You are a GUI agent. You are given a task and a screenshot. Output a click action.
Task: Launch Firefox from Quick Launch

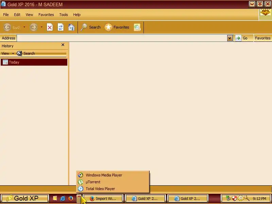[71, 198]
